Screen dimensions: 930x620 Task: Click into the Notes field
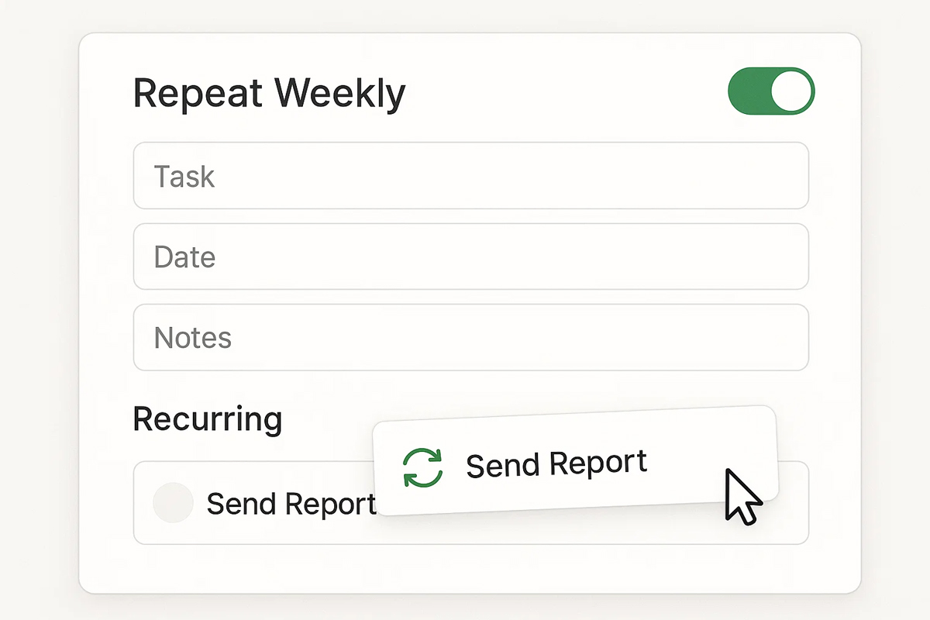(471, 337)
